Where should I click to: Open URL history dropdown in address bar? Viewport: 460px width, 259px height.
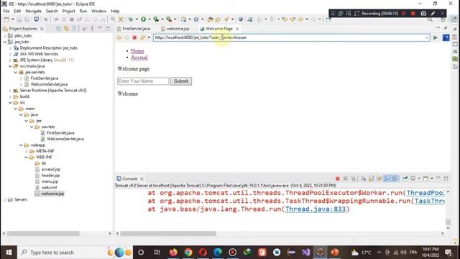[427, 37]
